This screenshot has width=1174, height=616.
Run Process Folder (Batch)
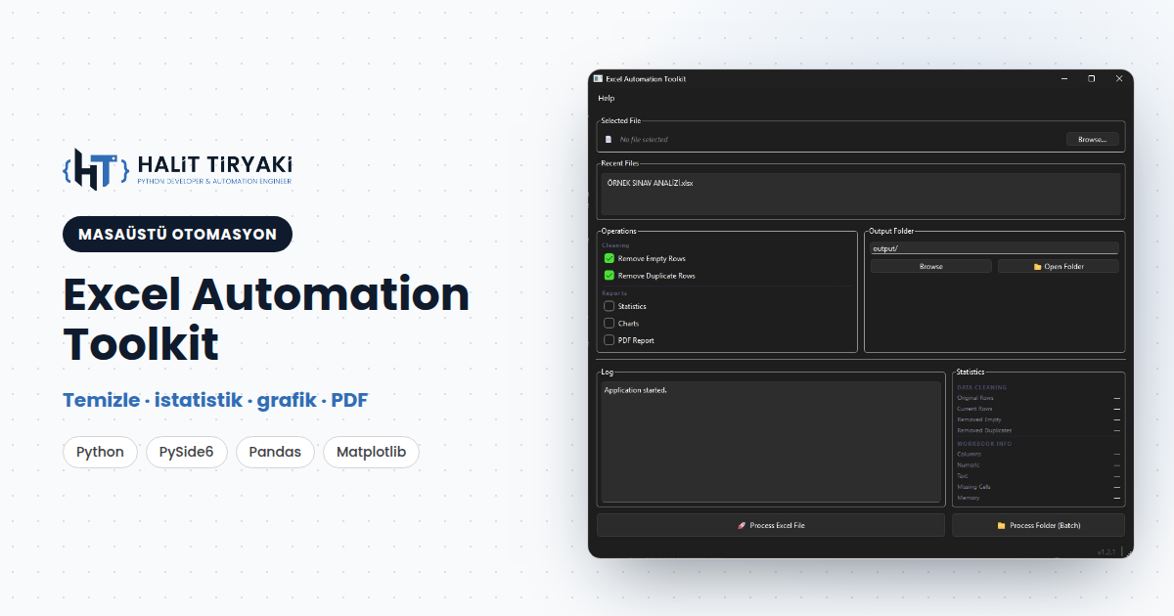click(1038, 525)
